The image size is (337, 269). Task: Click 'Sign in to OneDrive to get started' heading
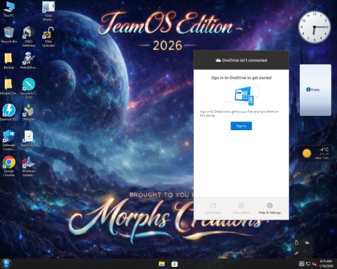241,78
